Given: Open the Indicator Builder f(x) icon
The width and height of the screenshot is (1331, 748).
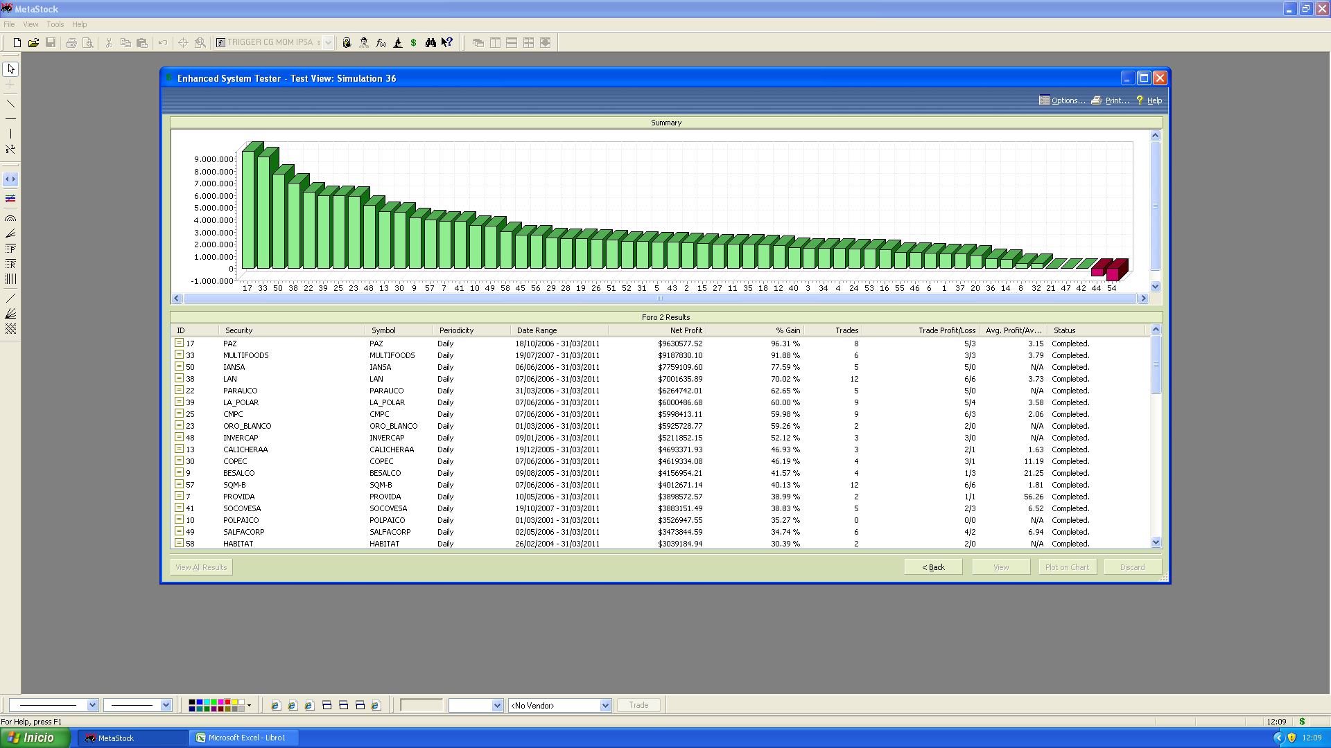Looking at the screenshot, I should 381,43.
